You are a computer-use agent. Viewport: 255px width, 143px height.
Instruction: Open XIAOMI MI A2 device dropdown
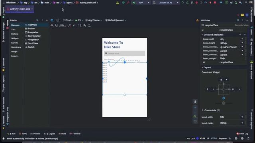point(166,3)
